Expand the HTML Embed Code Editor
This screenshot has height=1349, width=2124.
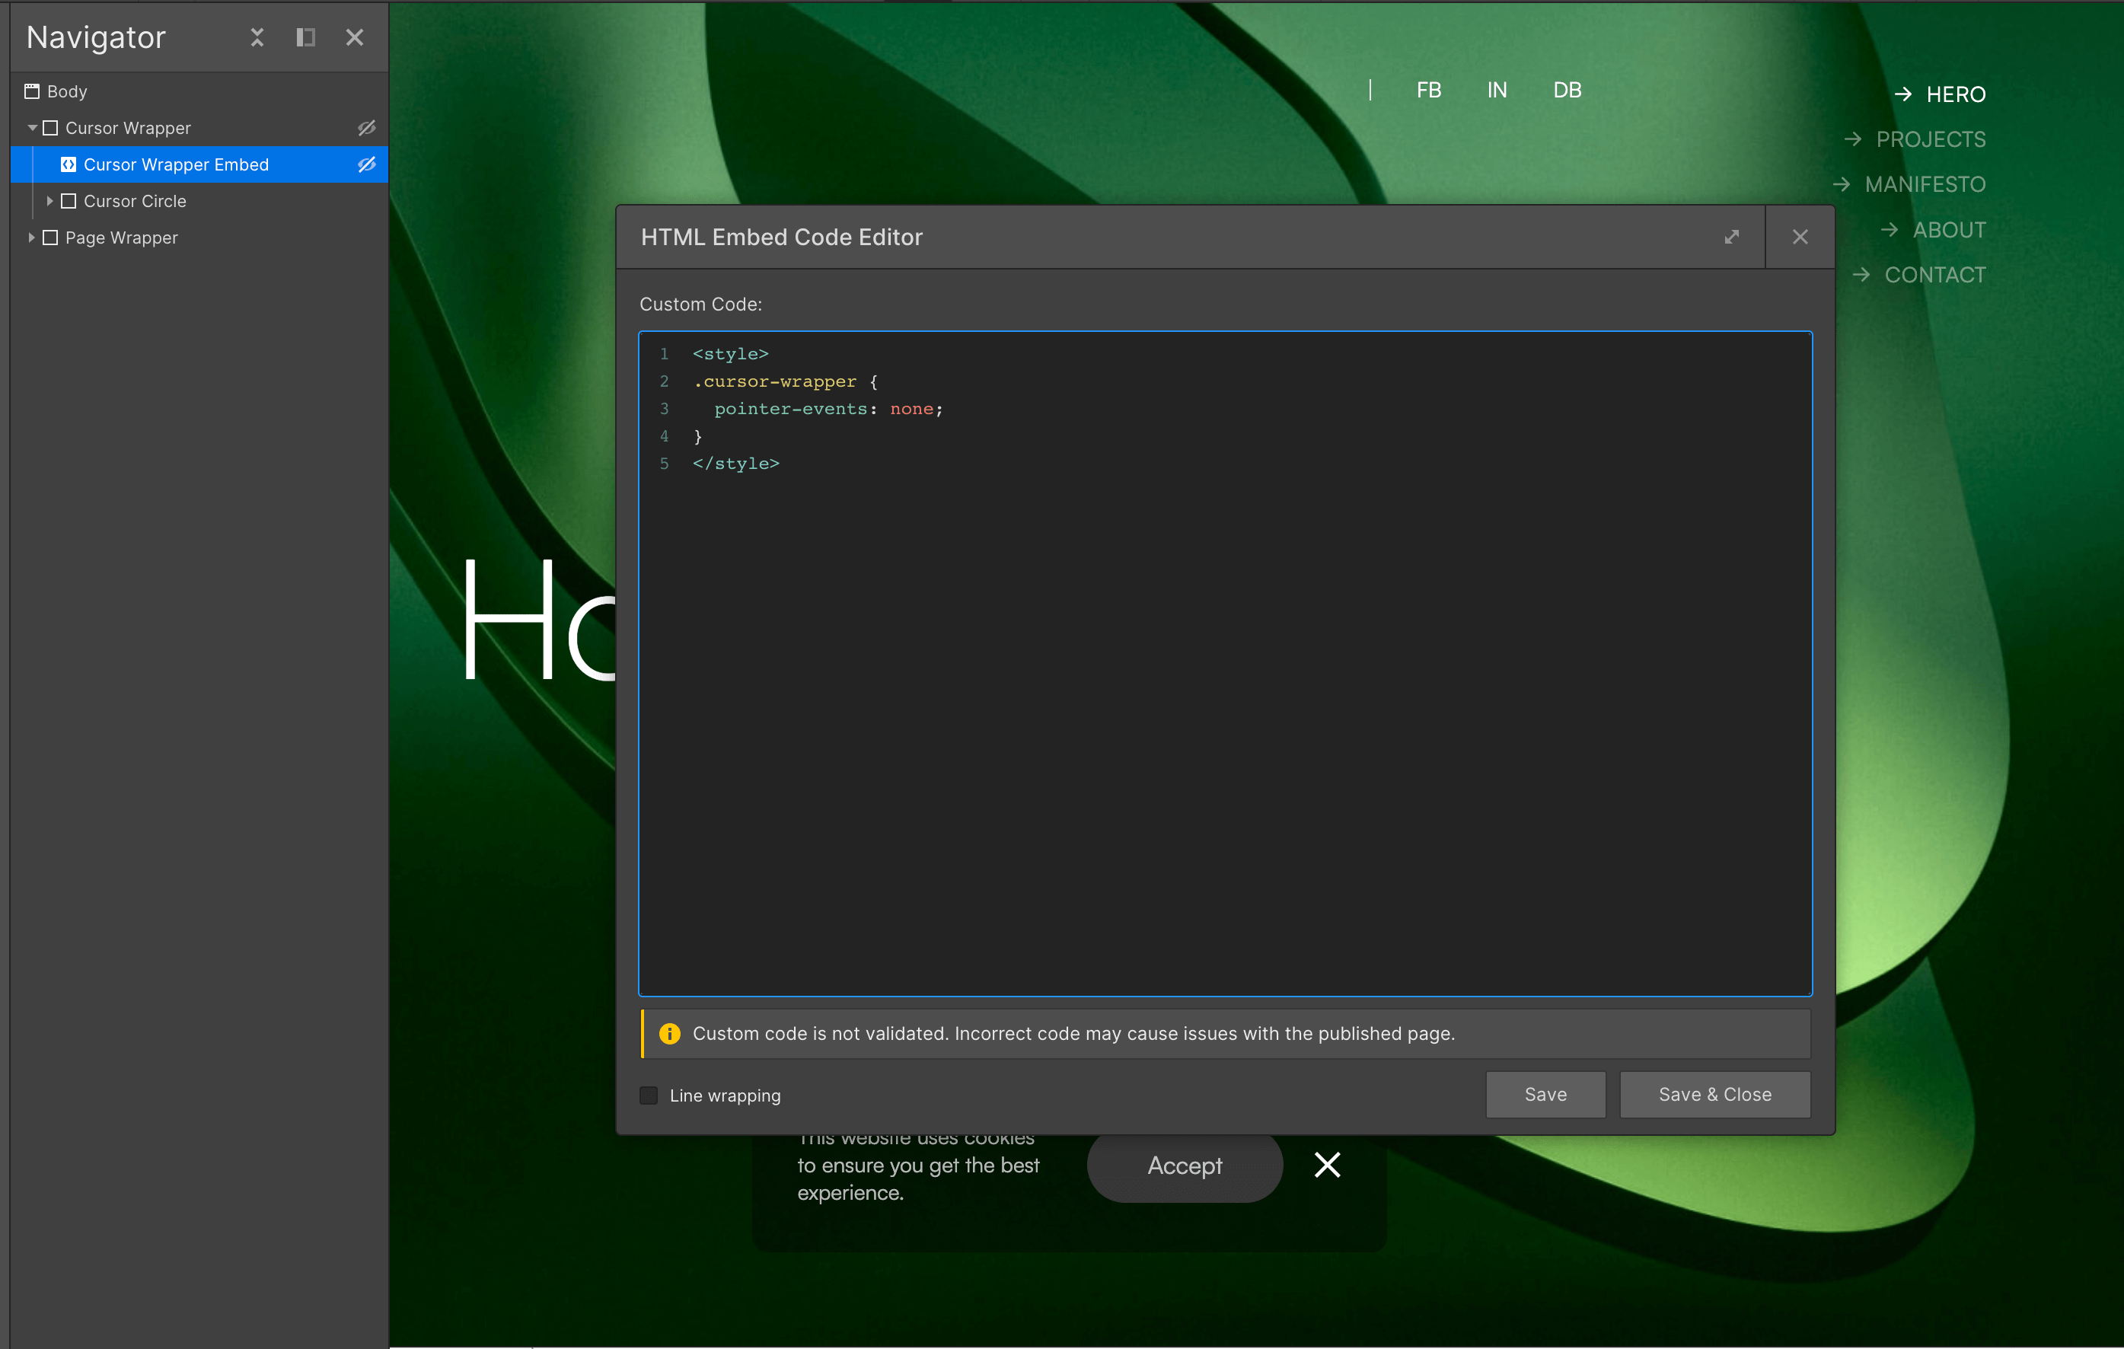tap(1731, 238)
